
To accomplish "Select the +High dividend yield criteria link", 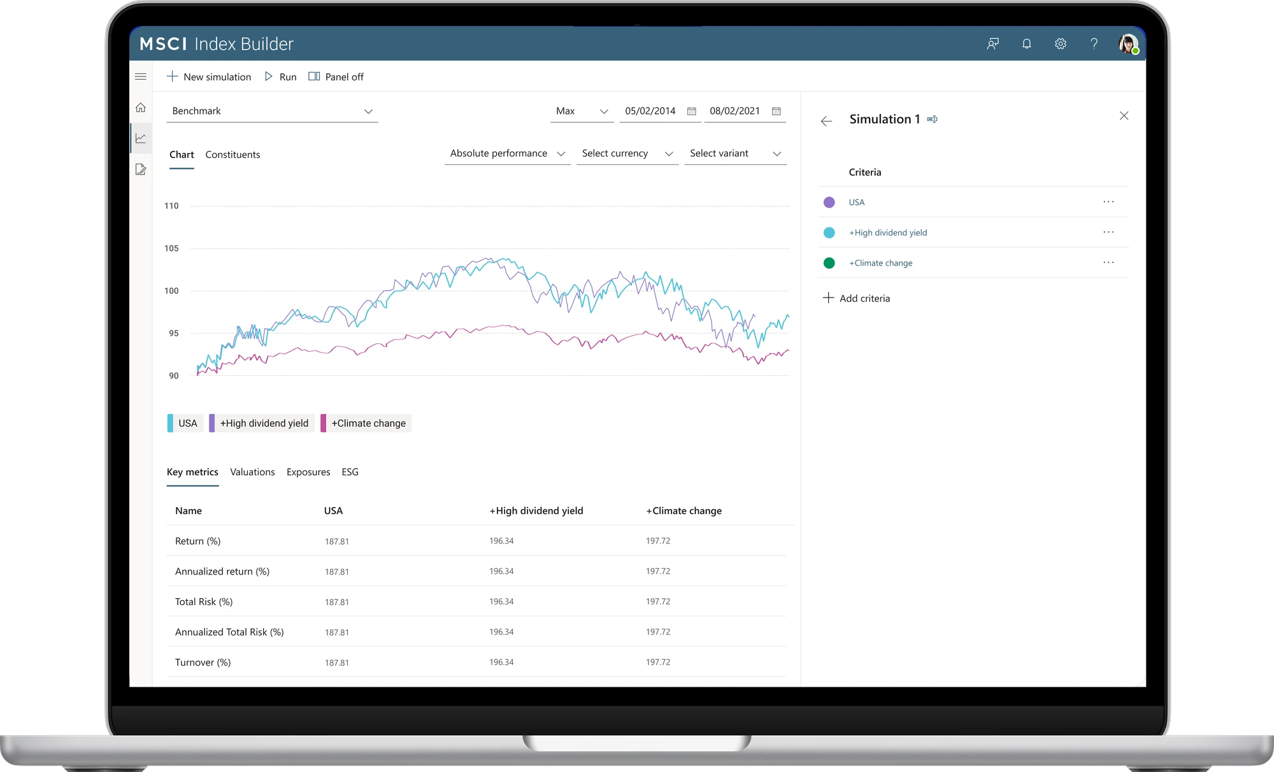I will coord(888,232).
